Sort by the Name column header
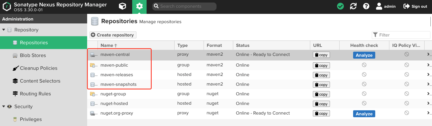The height and width of the screenshot is (126, 432). (136, 45)
